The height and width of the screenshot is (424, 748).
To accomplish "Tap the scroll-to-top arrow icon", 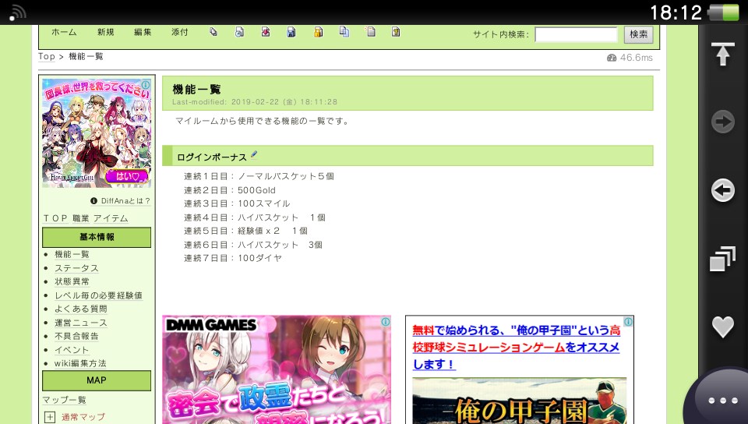I will point(723,55).
